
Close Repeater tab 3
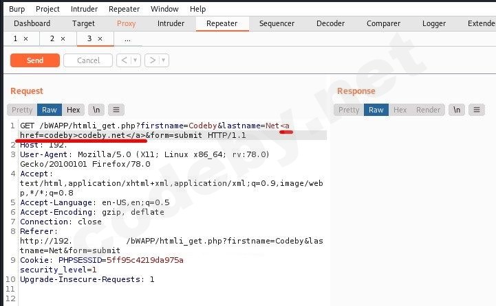[x=100, y=39]
